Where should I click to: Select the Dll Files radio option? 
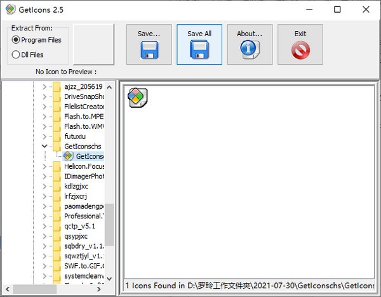[16, 55]
